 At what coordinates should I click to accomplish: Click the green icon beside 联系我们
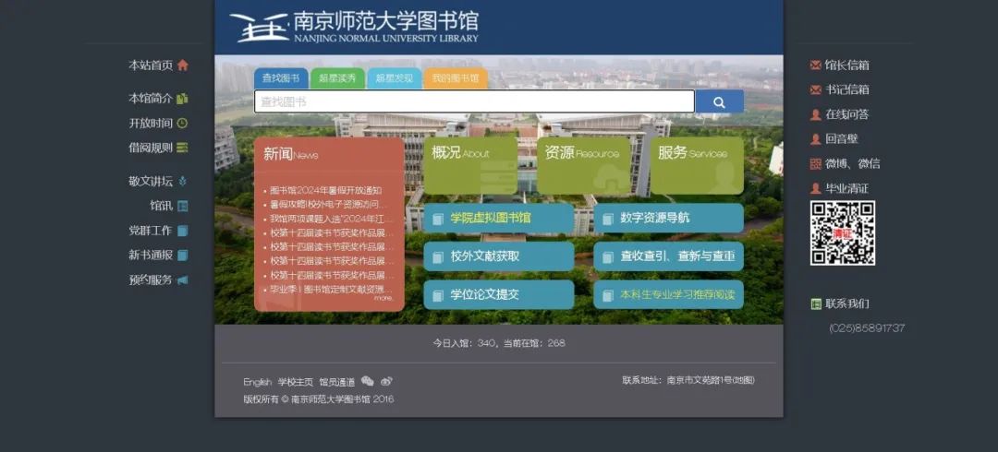pyautogui.click(x=816, y=303)
